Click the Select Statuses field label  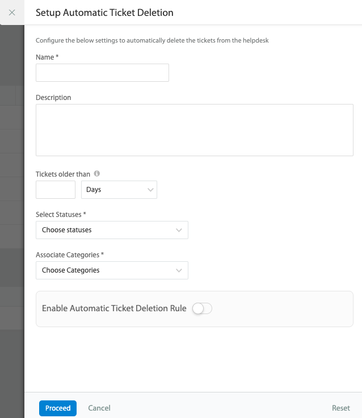coord(61,214)
